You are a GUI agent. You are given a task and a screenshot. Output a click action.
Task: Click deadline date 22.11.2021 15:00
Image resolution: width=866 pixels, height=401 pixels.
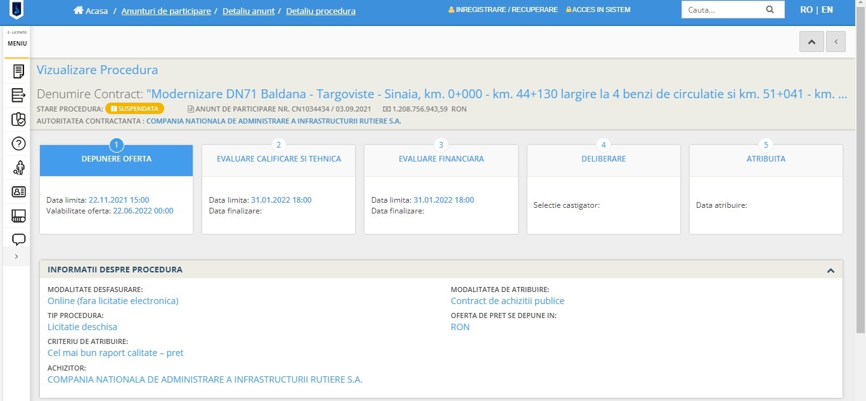click(x=119, y=200)
